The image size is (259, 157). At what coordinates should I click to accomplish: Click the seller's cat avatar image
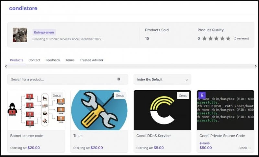click(20, 35)
